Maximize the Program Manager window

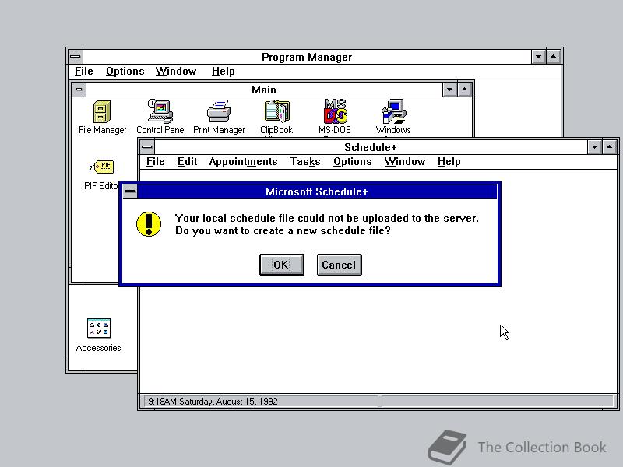[x=554, y=57]
